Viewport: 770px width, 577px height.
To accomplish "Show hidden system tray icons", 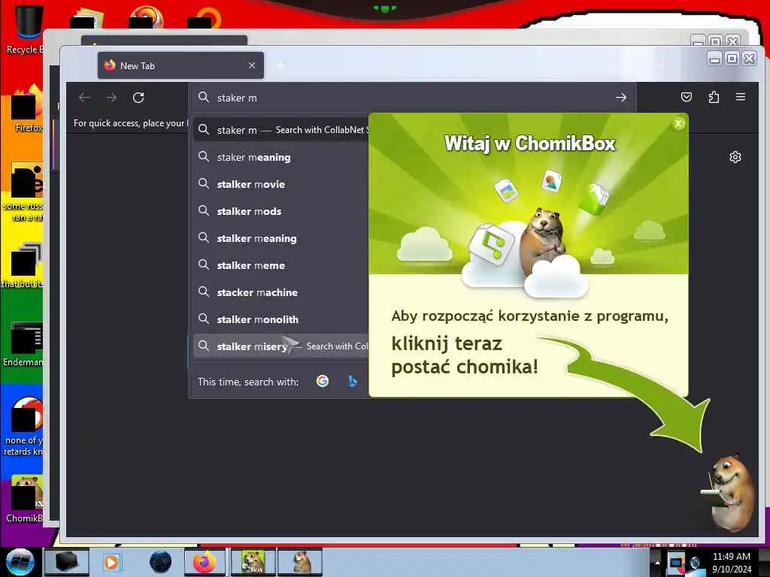I will [x=657, y=562].
